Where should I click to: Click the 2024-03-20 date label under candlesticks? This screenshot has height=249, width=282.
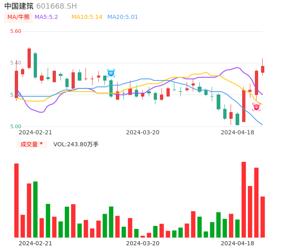143,132
